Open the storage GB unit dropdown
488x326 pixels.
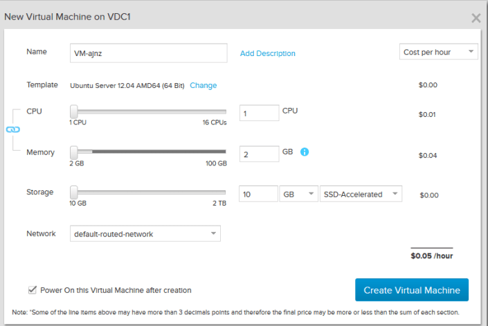299,194
